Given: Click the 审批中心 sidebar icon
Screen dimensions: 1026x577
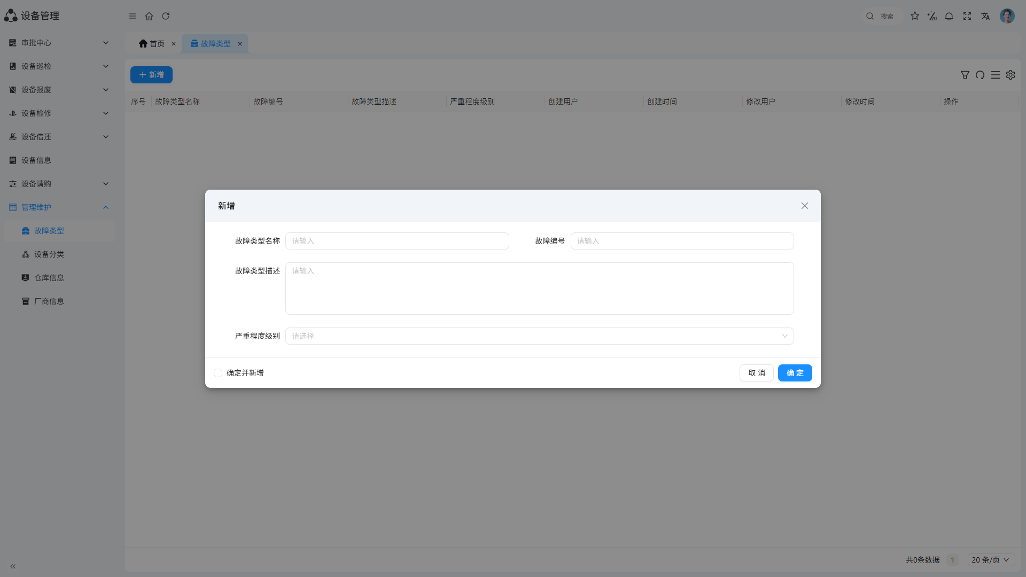Looking at the screenshot, I should point(13,43).
